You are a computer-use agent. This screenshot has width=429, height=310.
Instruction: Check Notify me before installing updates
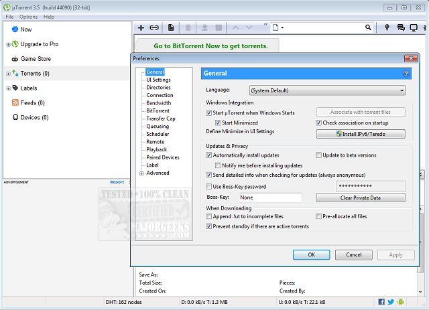tap(218, 165)
